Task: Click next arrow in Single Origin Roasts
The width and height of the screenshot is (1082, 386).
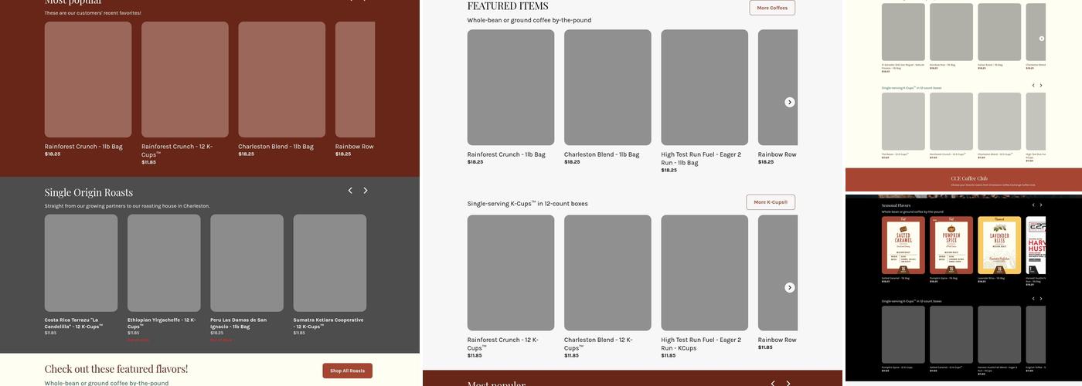Action: (366, 191)
